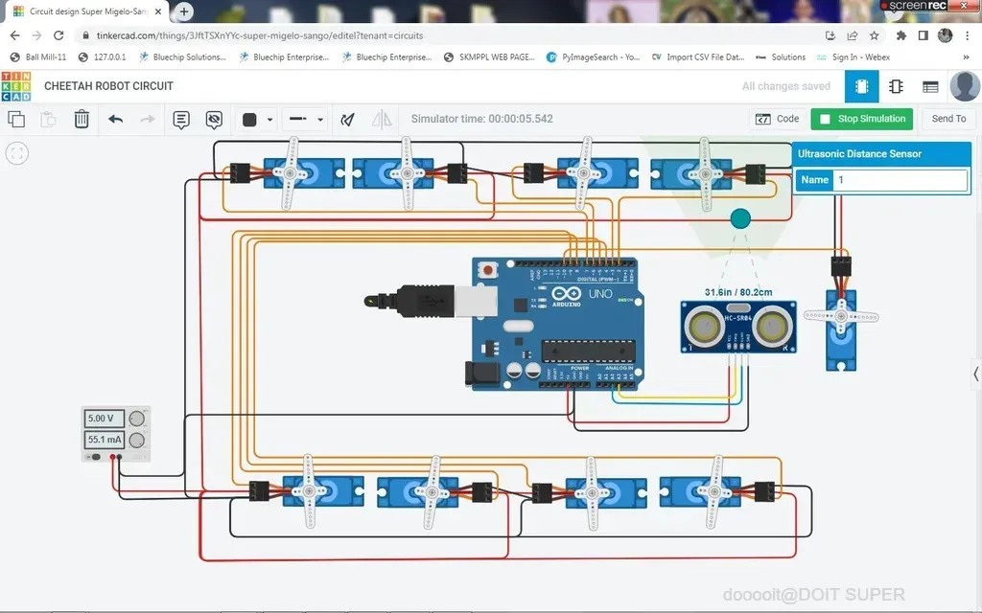Stop the running simulation

(862, 119)
